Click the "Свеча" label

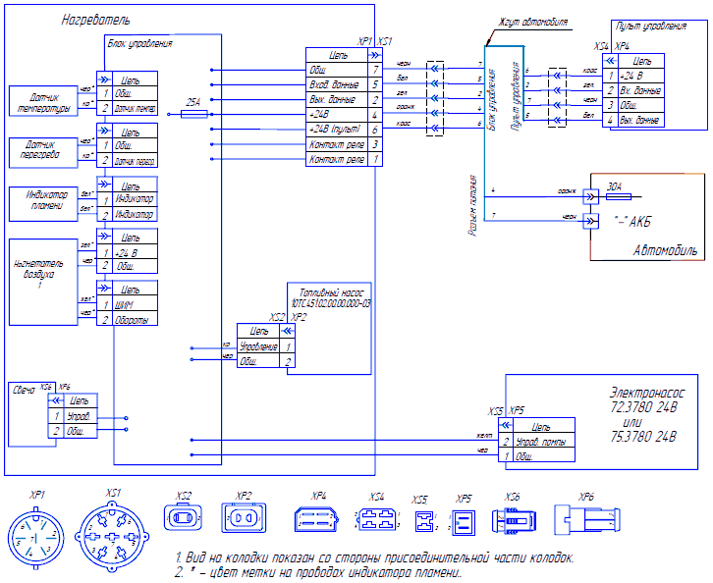tap(24, 391)
